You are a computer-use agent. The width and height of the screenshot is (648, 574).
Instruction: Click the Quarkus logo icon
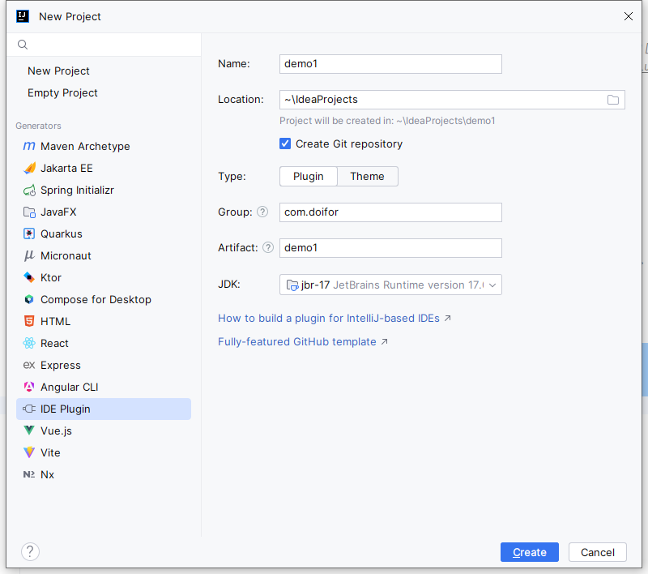(x=29, y=233)
